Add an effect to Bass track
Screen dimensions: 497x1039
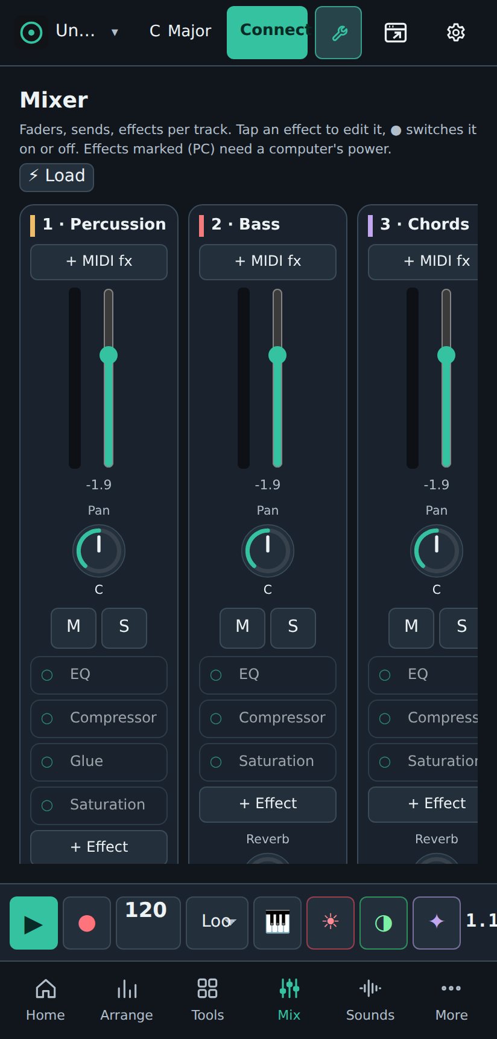tap(268, 804)
